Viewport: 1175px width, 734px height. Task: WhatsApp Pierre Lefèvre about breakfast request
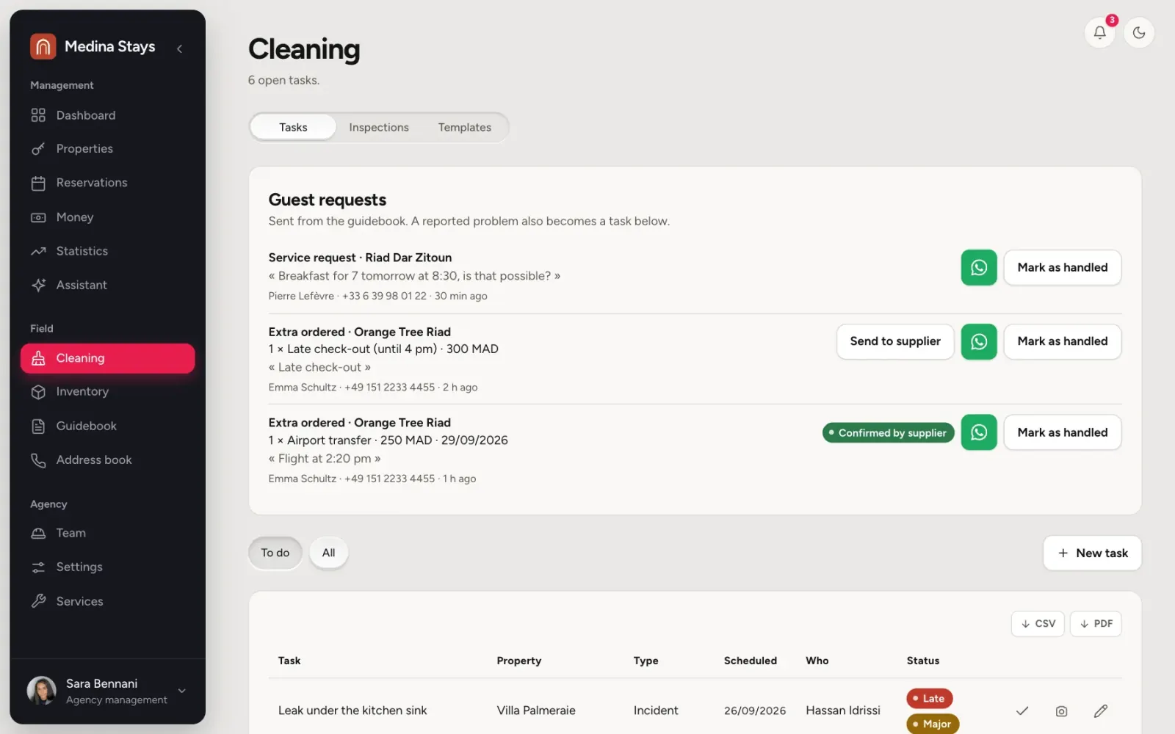(x=979, y=267)
